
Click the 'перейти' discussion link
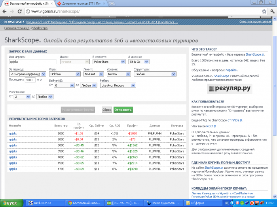point(231,70)
